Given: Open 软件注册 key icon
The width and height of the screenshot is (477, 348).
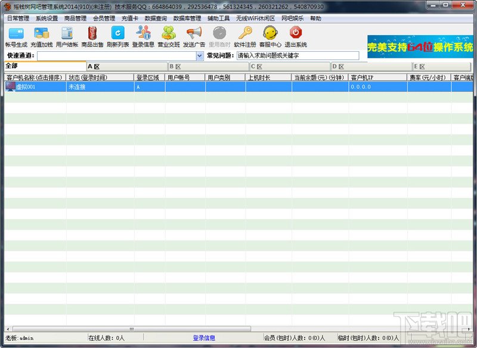Looking at the screenshot, I should (245, 33).
